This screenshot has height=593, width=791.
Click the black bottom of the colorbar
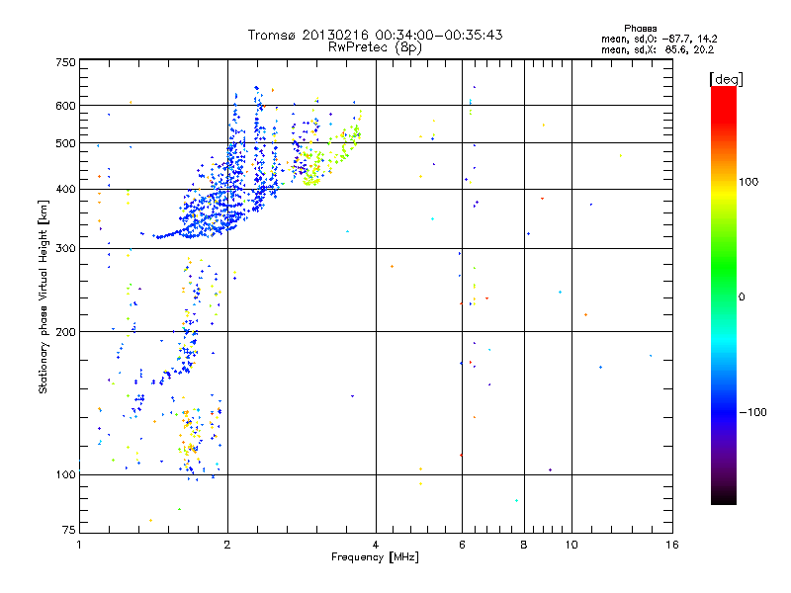pyautogui.click(x=724, y=497)
